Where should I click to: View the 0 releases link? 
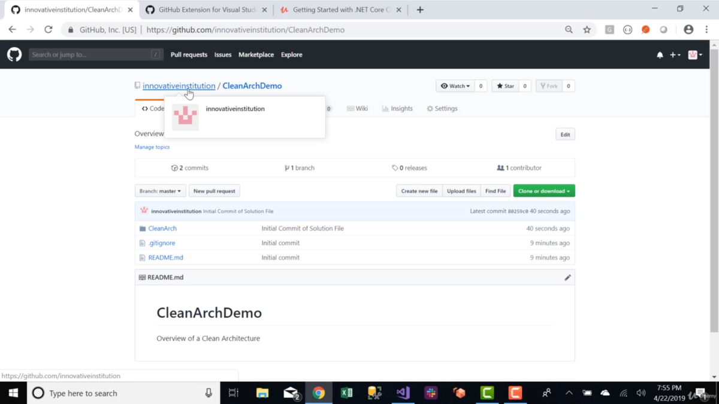[x=409, y=168]
